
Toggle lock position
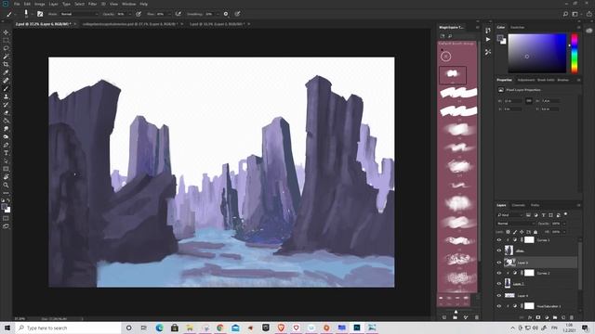(522, 232)
